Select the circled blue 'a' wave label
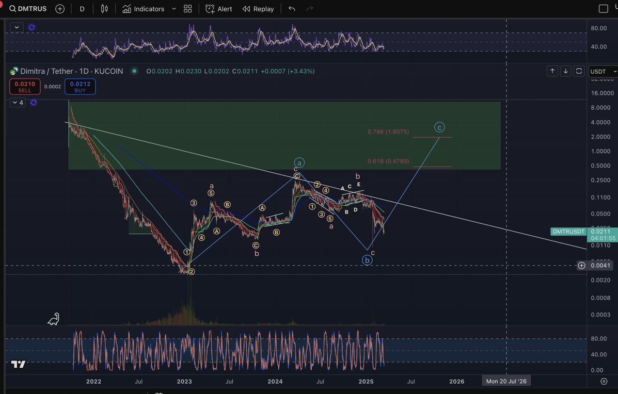This screenshot has width=618, height=394. (x=299, y=162)
